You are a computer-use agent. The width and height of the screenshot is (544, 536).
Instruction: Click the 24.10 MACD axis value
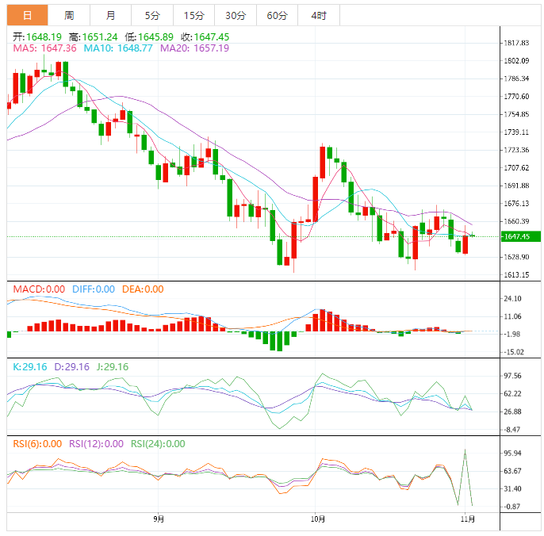point(512,299)
